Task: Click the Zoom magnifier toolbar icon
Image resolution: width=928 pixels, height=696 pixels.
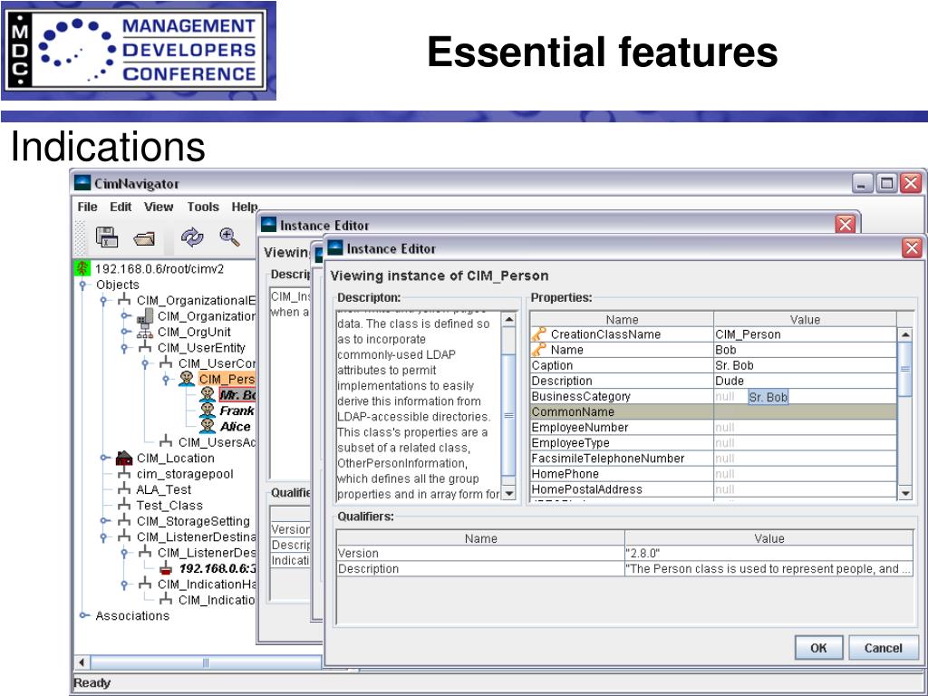Action: click(229, 237)
